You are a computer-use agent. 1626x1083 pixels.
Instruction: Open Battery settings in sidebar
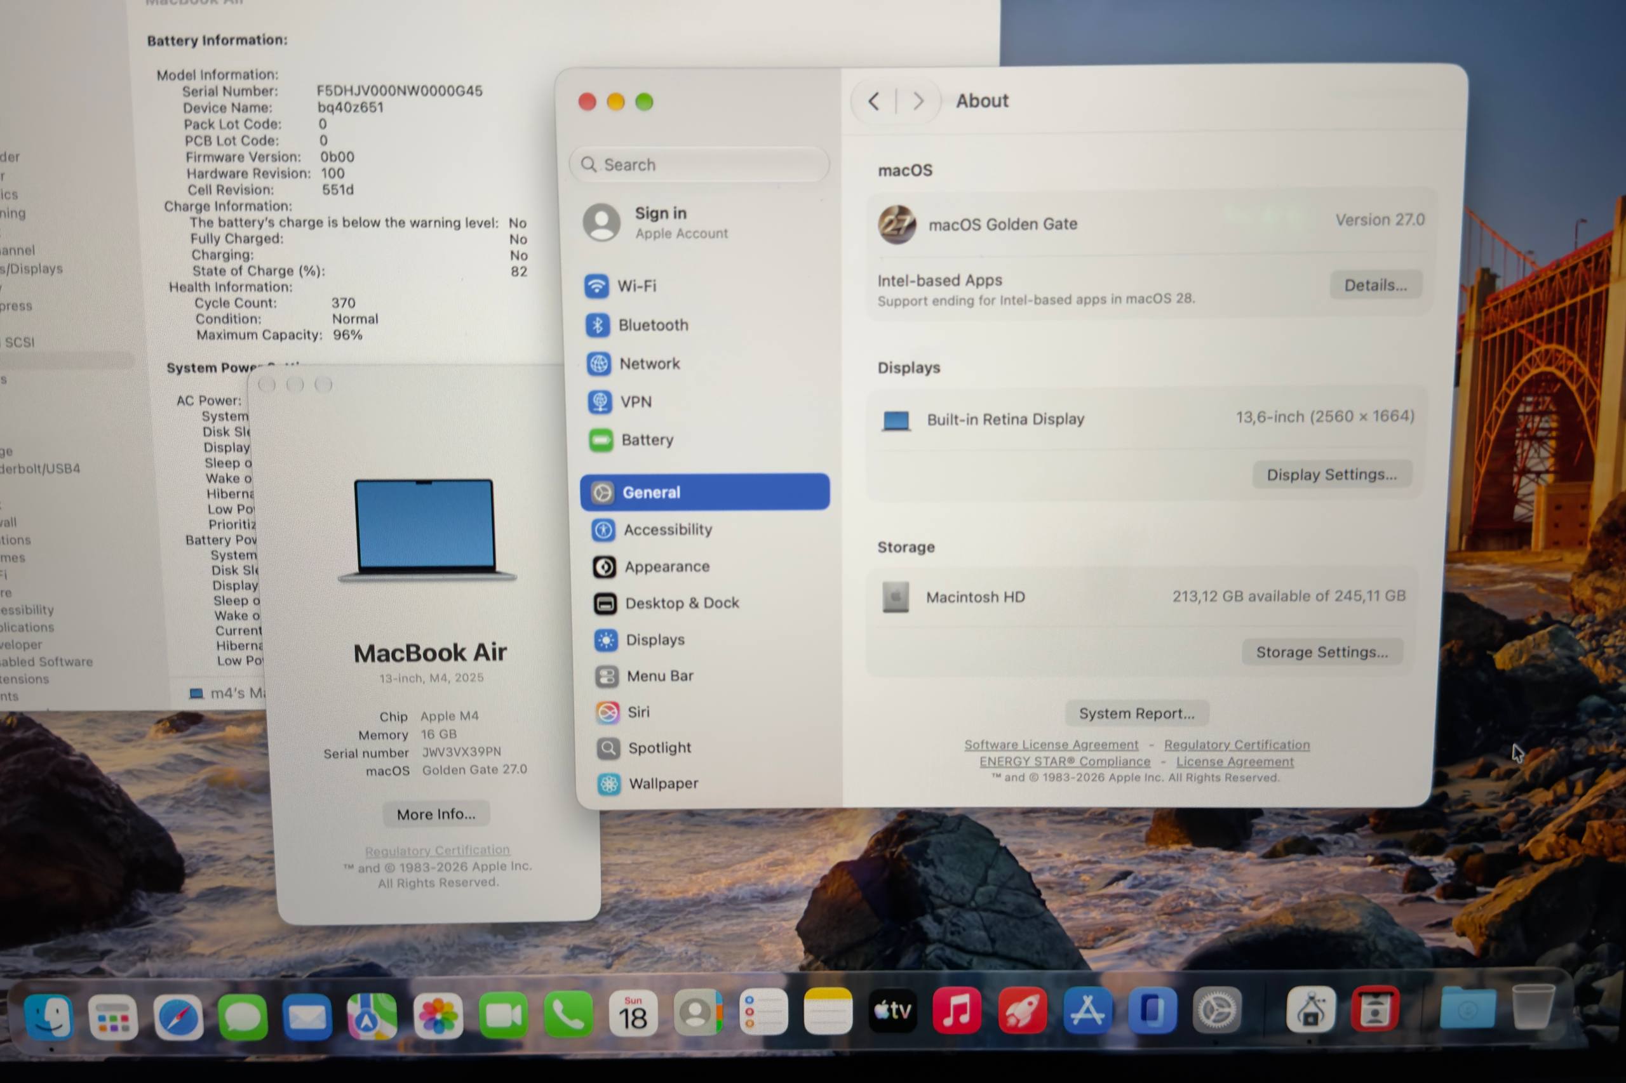tap(704, 440)
